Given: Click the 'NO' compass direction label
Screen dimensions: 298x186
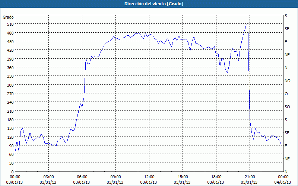Looking at the screenshot, I should [x=287, y=81].
